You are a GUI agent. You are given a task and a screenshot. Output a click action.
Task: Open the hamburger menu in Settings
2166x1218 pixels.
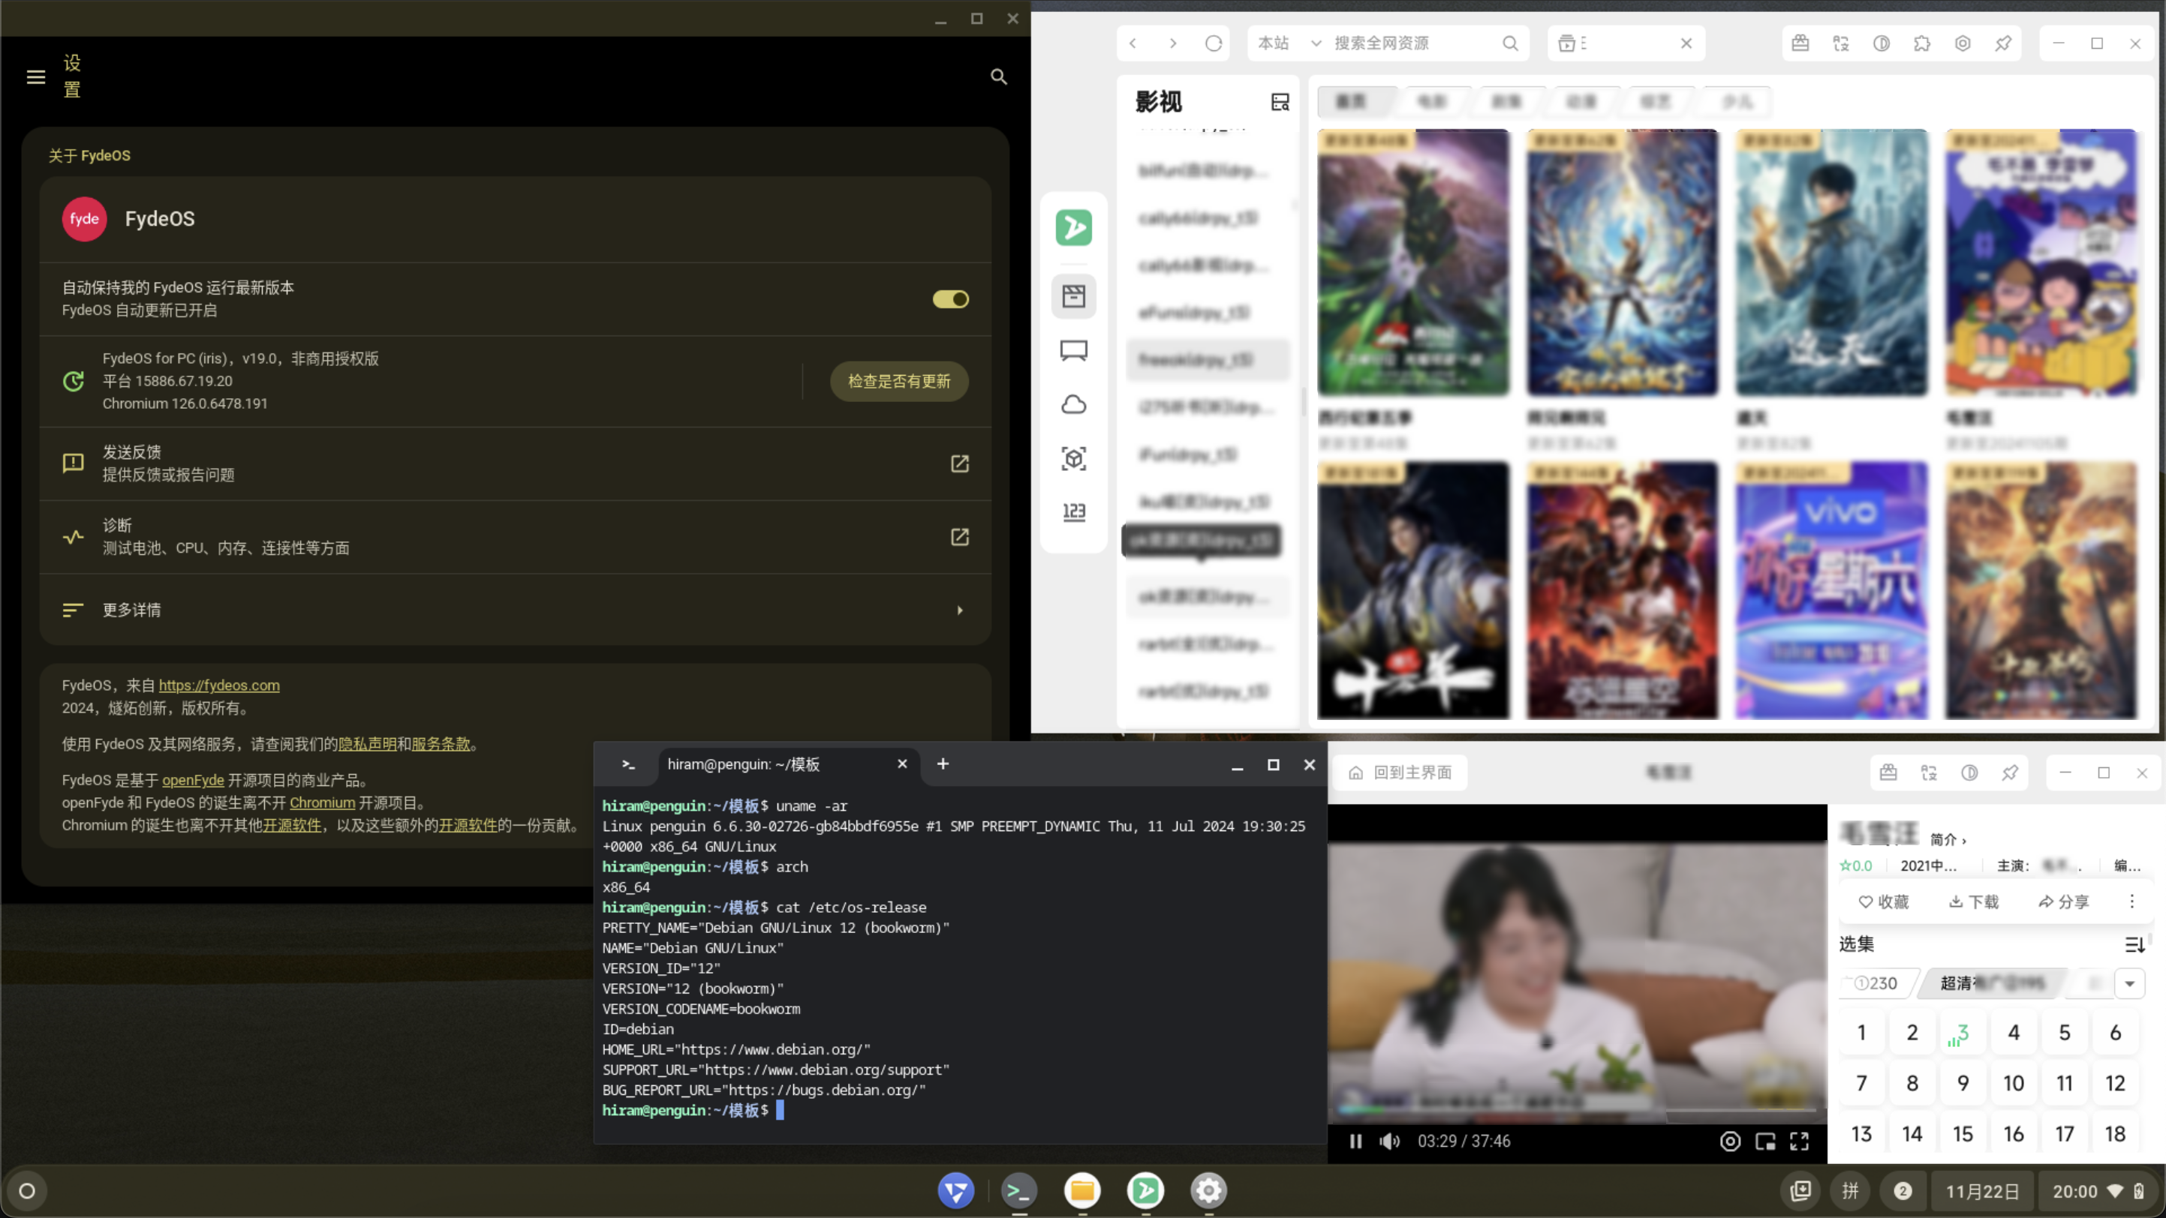(35, 76)
